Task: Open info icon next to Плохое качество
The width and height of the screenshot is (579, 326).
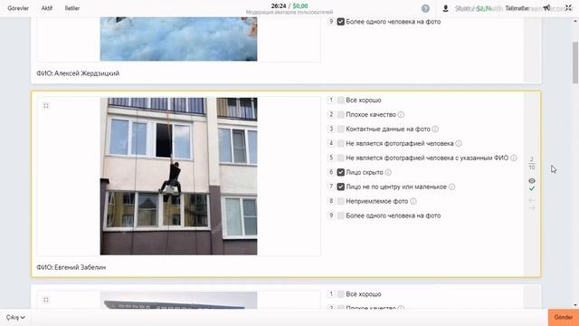Action: tap(401, 115)
